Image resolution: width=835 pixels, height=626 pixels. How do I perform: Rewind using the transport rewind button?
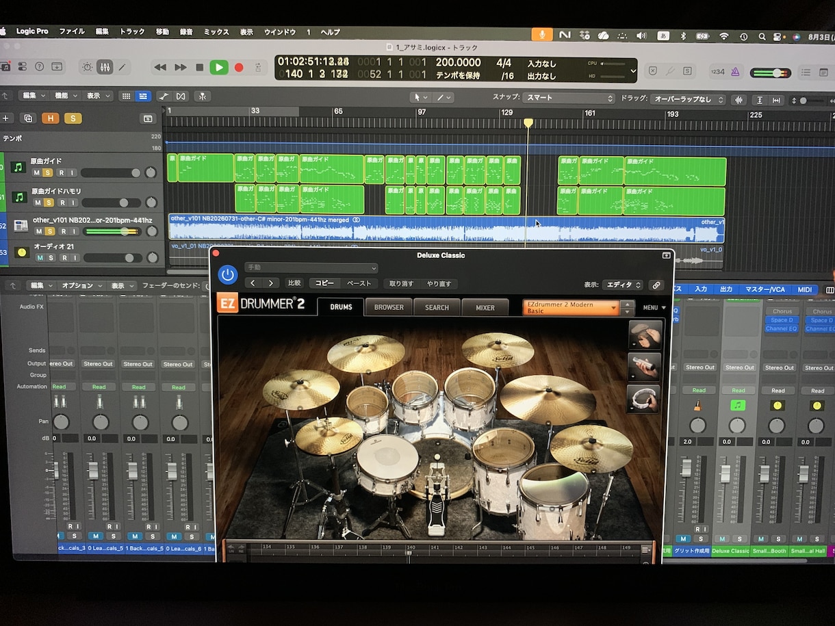pos(160,67)
